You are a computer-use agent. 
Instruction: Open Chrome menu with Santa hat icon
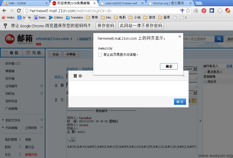pyautogui.click(x=228, y=10)
